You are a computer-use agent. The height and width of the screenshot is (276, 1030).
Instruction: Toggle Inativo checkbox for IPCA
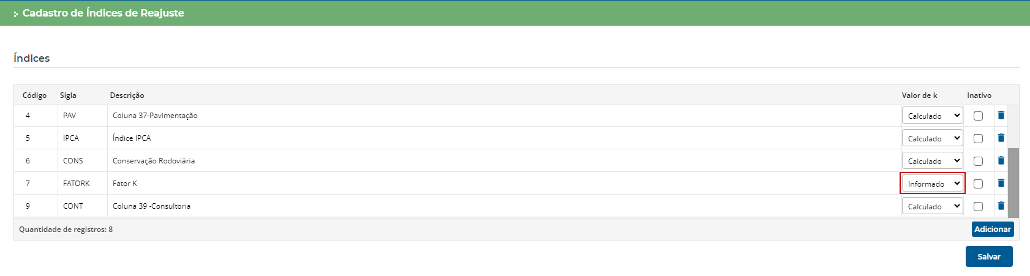pyautogui.click(x=978, y=138)
